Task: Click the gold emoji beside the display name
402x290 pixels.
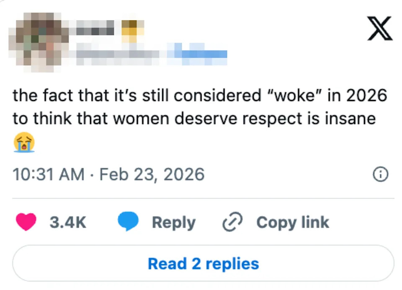Action: coord(131,30)
